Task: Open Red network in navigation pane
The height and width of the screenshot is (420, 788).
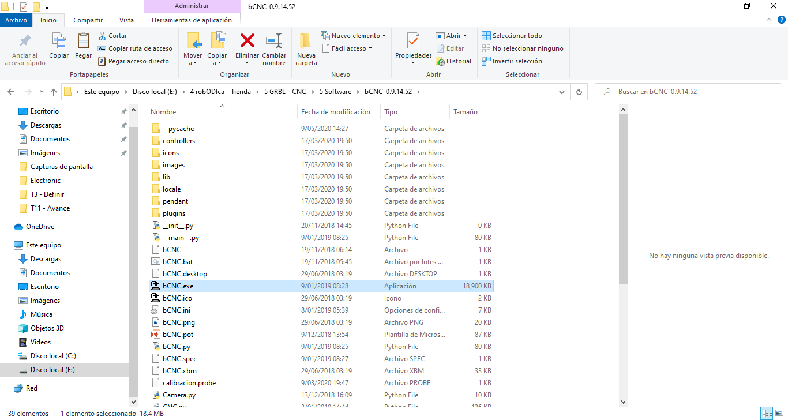Action: click(32, 388)
